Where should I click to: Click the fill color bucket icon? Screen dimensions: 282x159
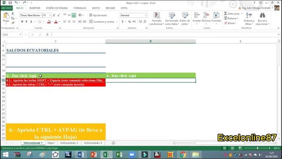click(49, 22)
